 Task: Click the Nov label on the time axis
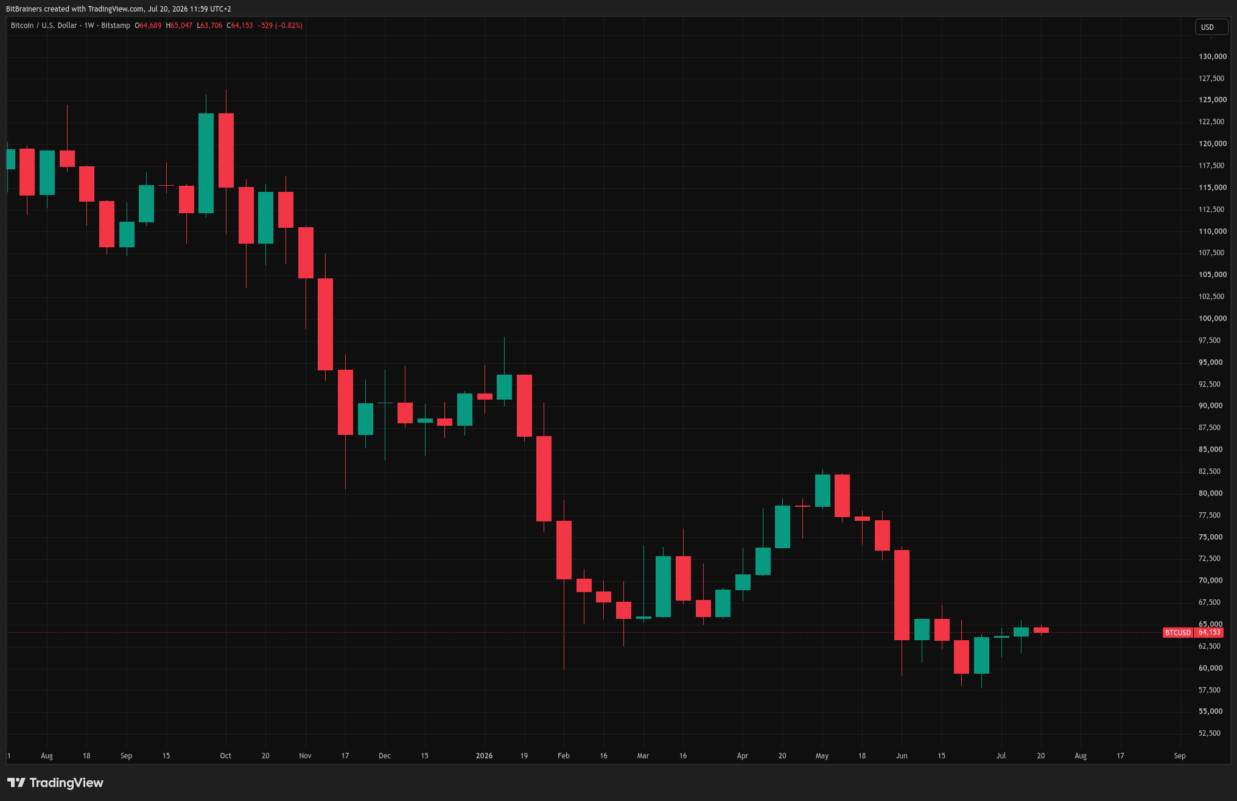[x=306, y=756]
